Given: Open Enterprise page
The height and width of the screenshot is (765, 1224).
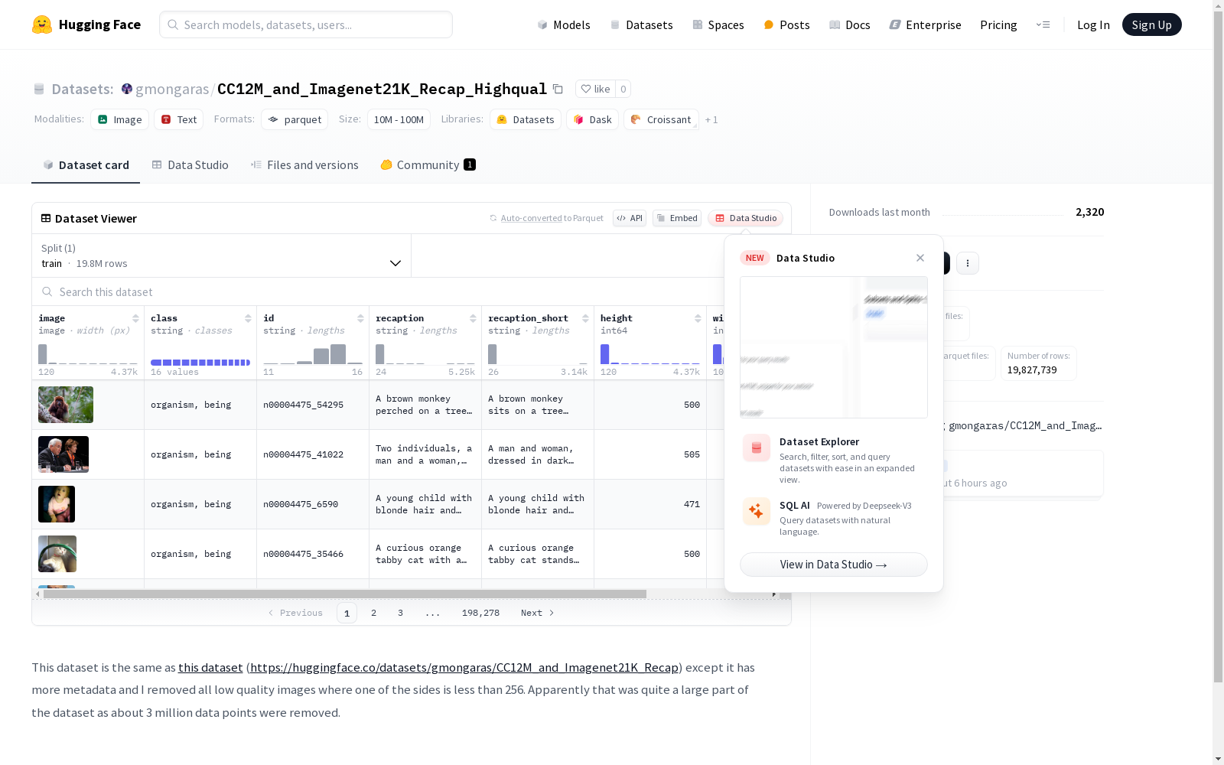Looking at the screenshot, I should (x=926, y=24).
